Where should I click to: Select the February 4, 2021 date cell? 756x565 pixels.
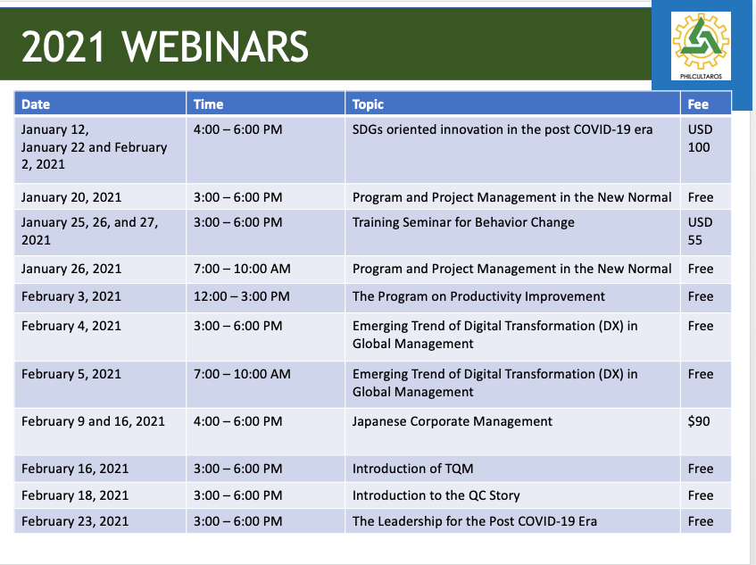pyautogui.click(x=71, y=326)
